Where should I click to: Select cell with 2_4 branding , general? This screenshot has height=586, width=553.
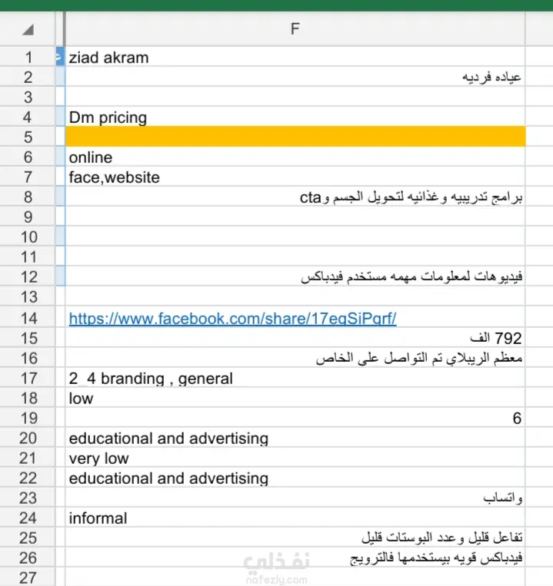click(295, 378)
